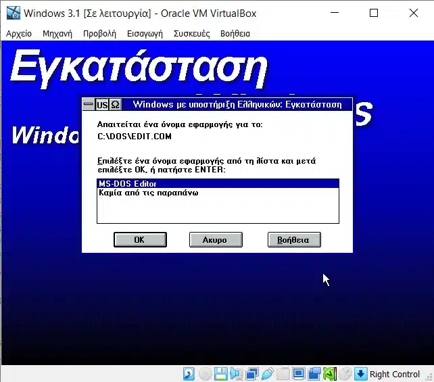Screen dimensions: 434x382
Task: Open the Βοήθεια menu in the menu bar
Action: (x=235, y=34)
